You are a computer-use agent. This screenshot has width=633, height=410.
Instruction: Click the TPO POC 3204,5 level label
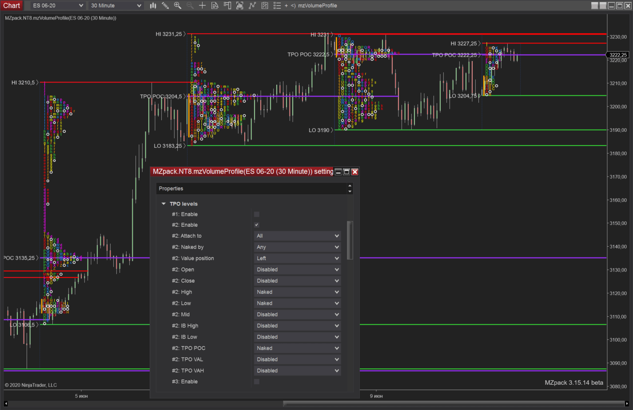click(x=161, y=96)
